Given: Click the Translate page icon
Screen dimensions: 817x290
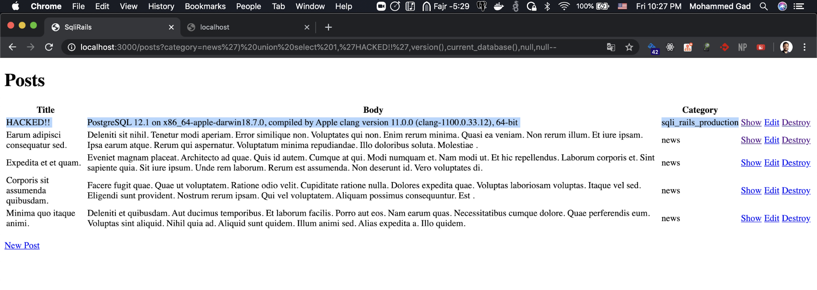Looking at the screenshot, I should point(611,47).
